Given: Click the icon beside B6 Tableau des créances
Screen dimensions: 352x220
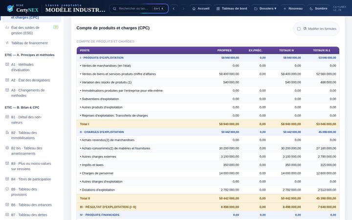Looking at the screenshot, I should (7, 204).
